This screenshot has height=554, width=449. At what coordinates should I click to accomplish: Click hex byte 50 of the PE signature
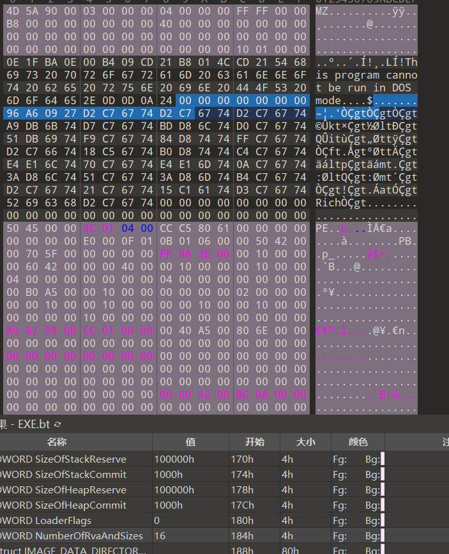point(13,228)
